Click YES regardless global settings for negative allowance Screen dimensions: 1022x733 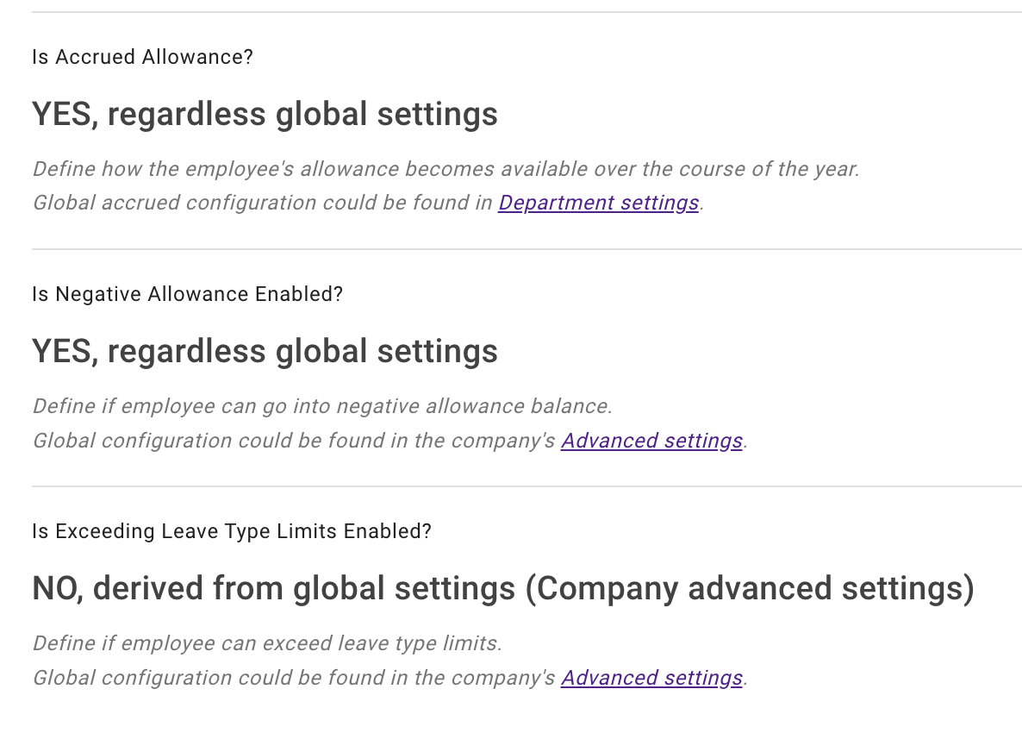click(265, 351)
